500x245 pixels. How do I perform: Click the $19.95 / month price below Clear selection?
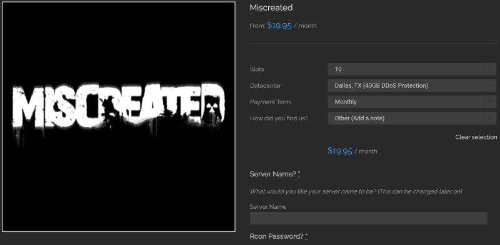352,151
